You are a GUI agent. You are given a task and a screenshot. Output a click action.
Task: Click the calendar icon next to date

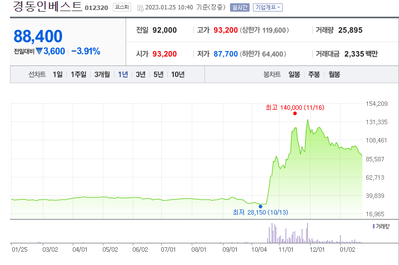(x=140, y=8)
